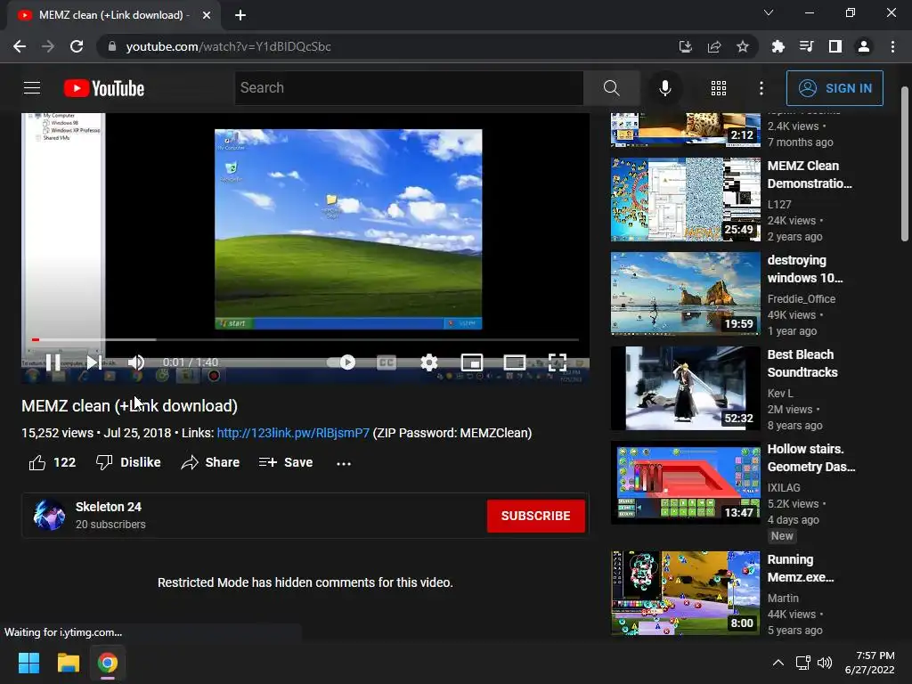
Task: Go forward in browser
Action: [48, 46]
